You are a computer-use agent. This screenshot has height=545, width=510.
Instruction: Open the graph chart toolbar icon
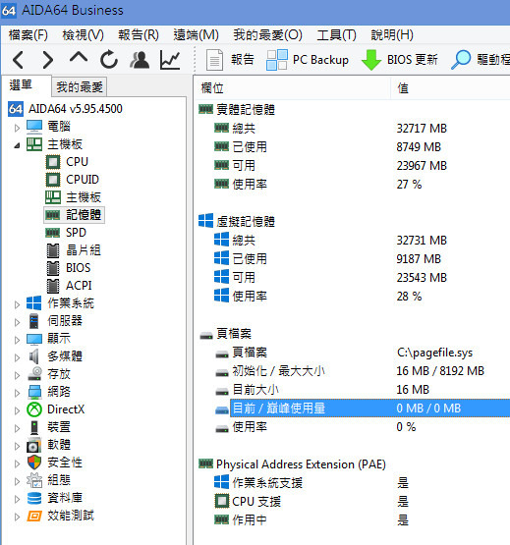tap(170, 60)
